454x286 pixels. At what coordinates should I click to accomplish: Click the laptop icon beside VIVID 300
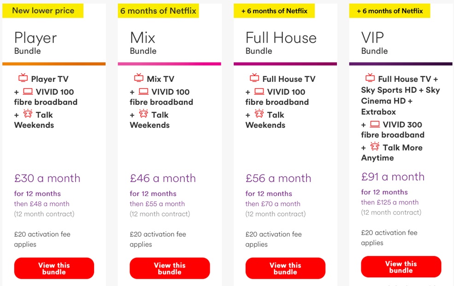tap(375, 124)
